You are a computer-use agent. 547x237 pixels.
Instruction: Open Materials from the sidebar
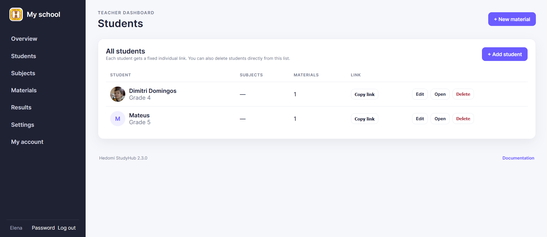tap(24, 90)
